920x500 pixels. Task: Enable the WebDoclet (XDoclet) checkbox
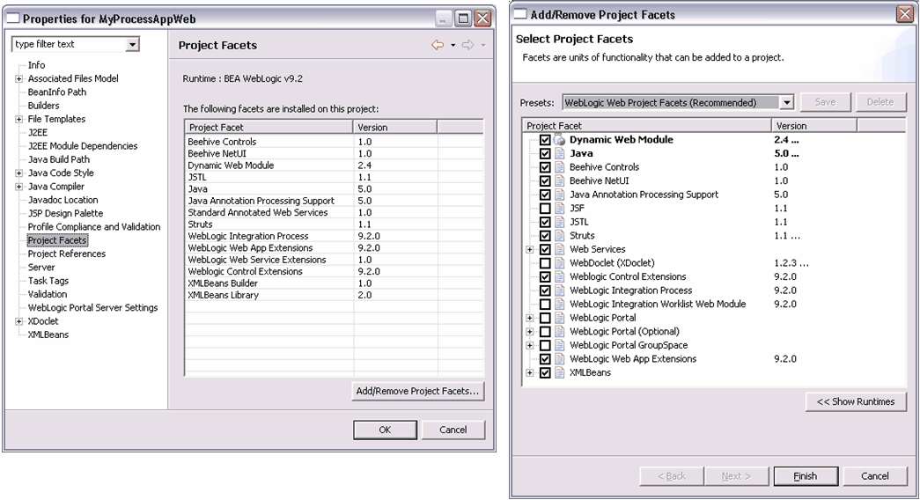[545, 263]
